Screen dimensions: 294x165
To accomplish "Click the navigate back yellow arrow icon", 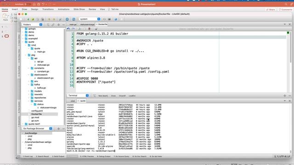I will coord(49,19).
